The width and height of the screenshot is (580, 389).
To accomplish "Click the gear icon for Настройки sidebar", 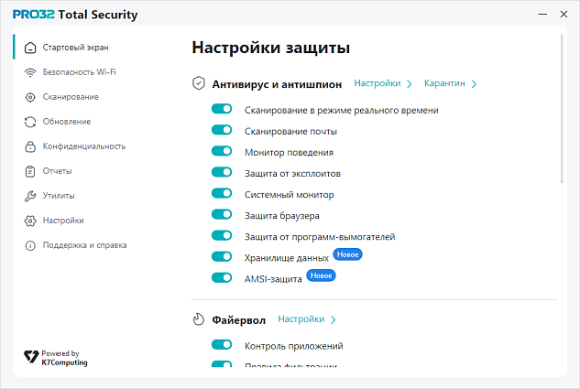I will (x=30, y=221).
